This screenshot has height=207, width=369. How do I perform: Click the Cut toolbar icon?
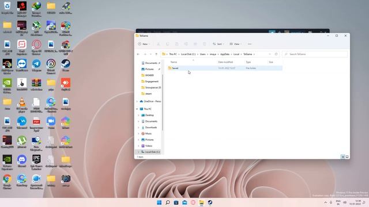tap(159, 44)
